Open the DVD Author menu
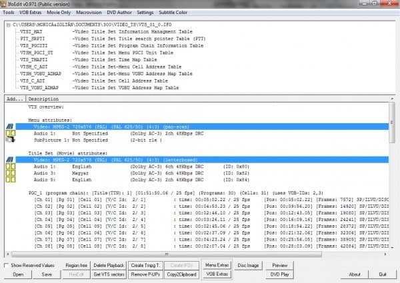The width and height of the screenshot is (400, 283). coord(120,13)
